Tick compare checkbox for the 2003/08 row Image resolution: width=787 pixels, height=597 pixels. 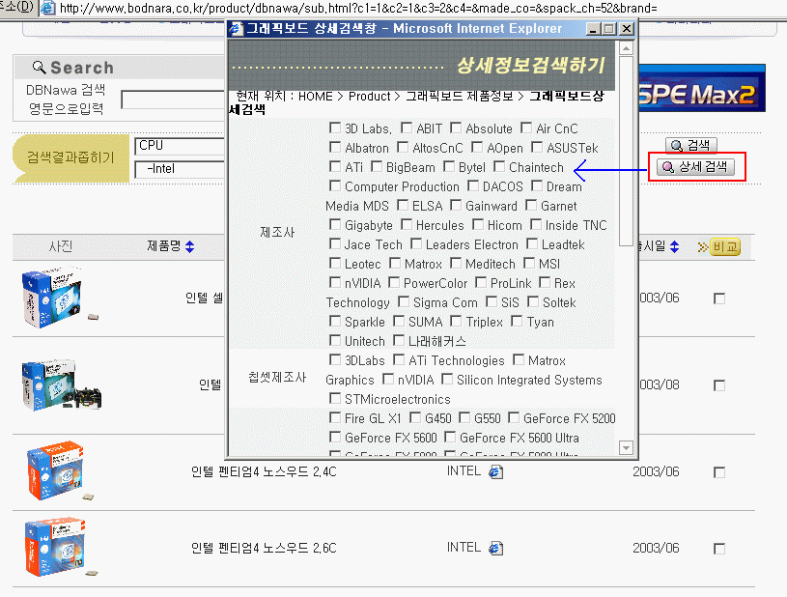719,385
